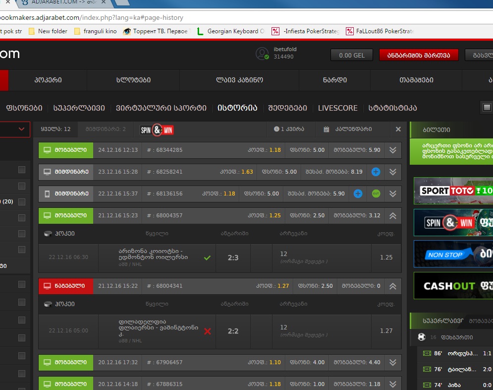
Task: Tick the checkbox beside (20) in sidebar
Action: (22, 202)
